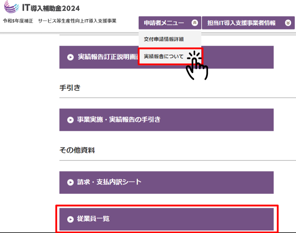Click arrow icon beside 事業実施・実績報告の手引き
296x233 pixels.
coord(70,120)
